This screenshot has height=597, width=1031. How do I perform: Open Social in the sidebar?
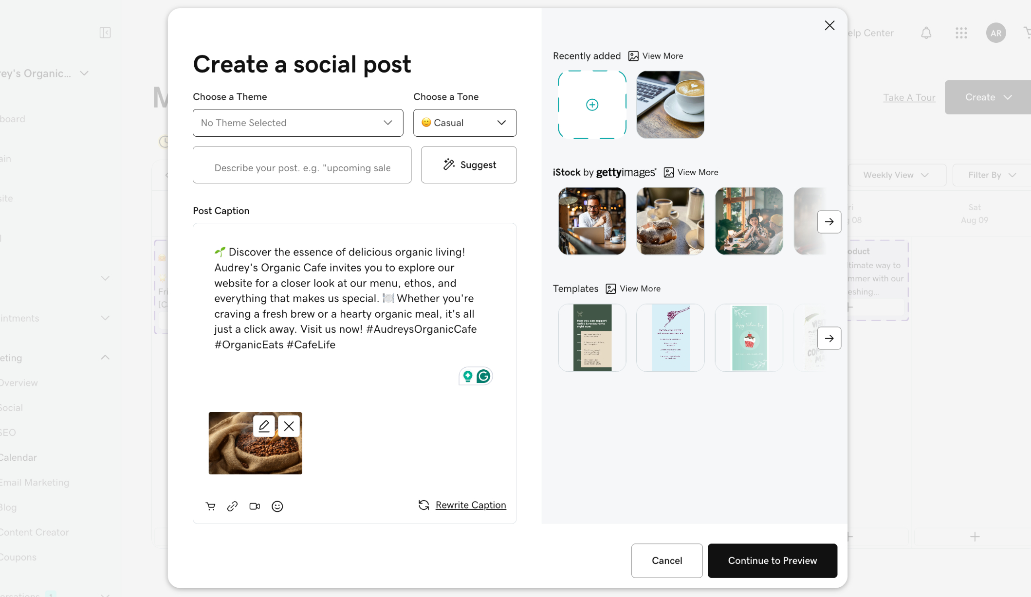pos(11,408)
